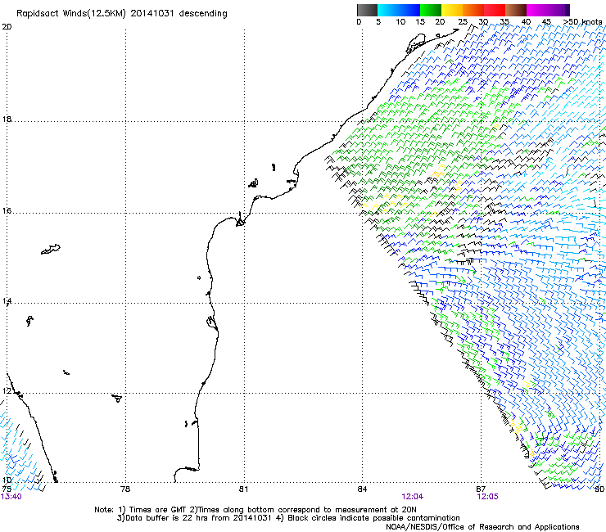
Task: Click the gray 0-5 knots legend segment
Action: click(367, 10)
